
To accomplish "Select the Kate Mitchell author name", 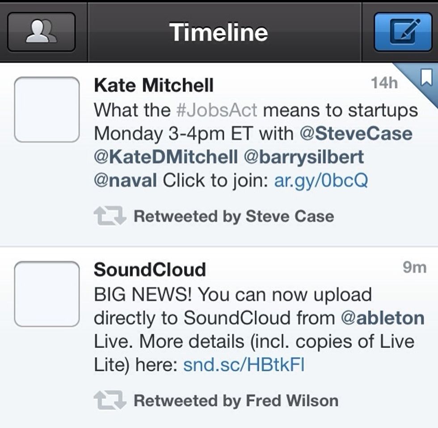I will (154, 85).
